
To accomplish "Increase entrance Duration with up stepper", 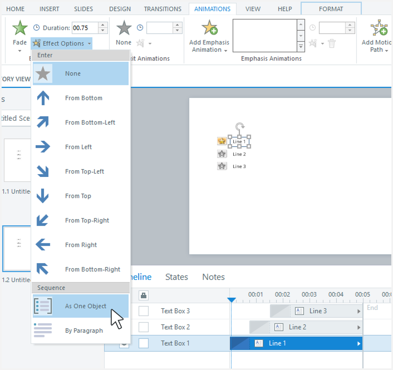I will (103, 25).
